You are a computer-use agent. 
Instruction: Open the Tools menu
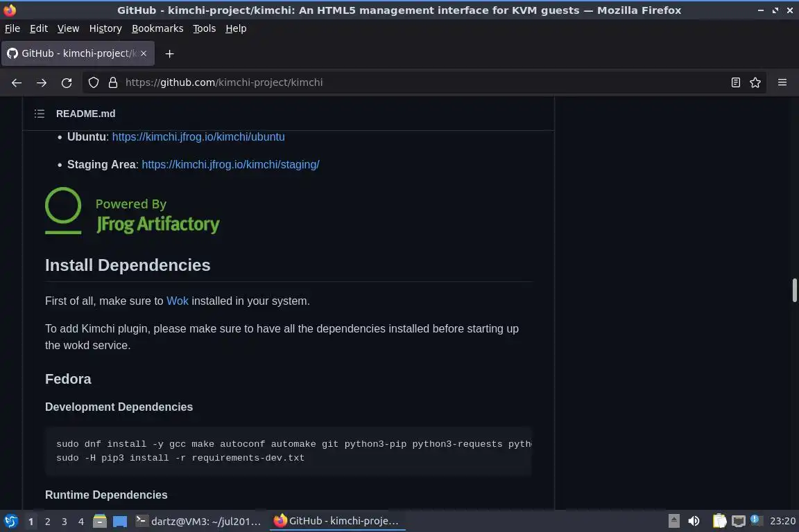pyautogui.click(x=205, y=28)
